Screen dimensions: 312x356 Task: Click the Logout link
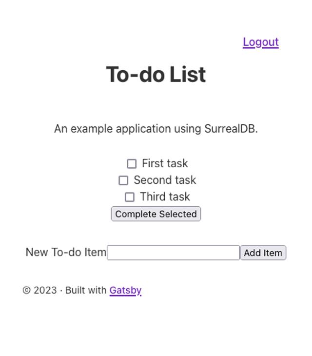pyautogui.click(x=260, y=42)
